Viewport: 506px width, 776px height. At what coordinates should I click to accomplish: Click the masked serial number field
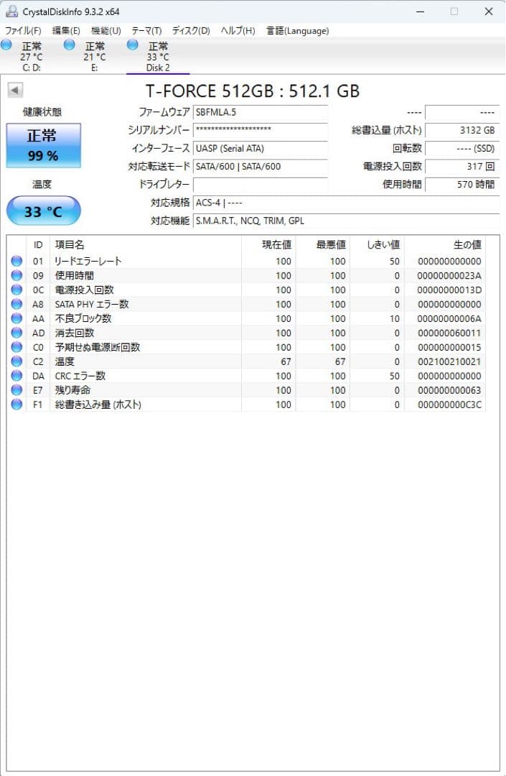coord(261,130)
